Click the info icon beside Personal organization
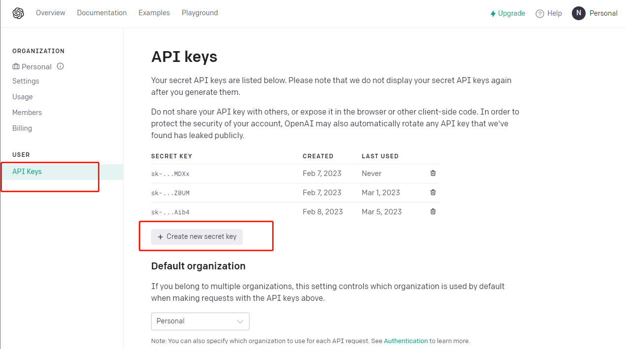The height and width of the screenshot is (349, 626). click(x=60, y=66)
